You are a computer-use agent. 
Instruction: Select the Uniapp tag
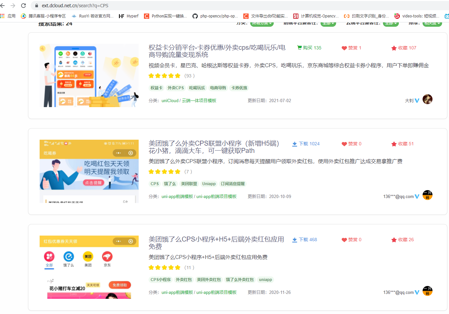[x=209, y=184]
